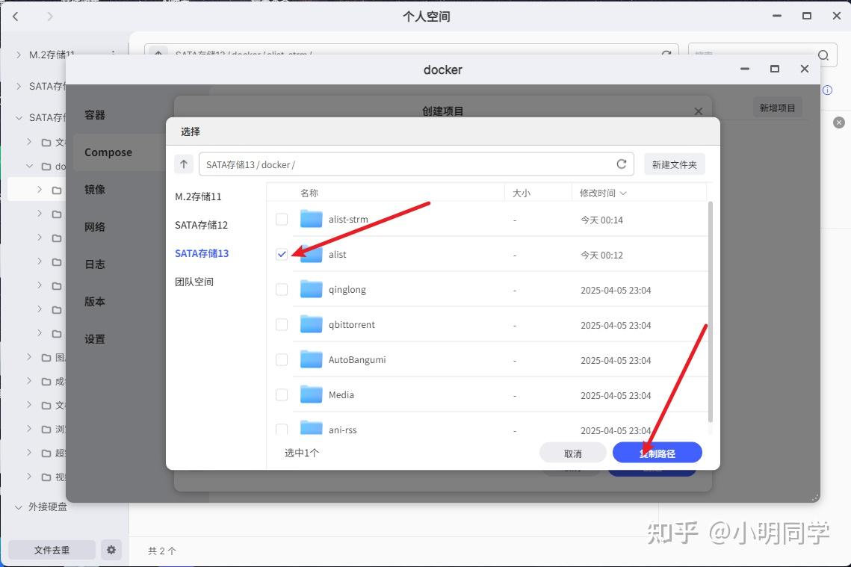851x567 pixels.
Task: Refresh the folder list with the refresh icon
Action: 621,164
